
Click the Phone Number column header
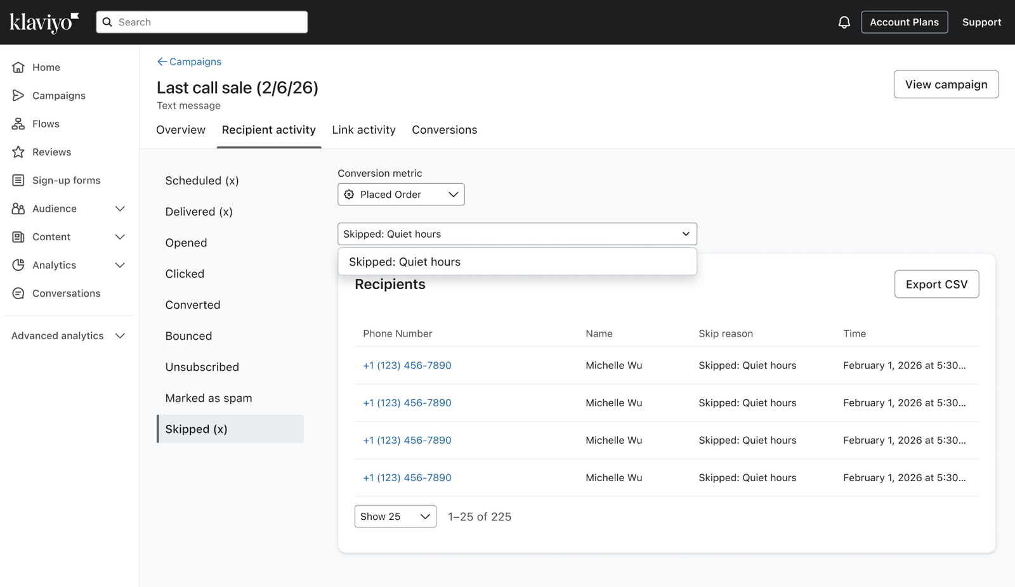397,333
